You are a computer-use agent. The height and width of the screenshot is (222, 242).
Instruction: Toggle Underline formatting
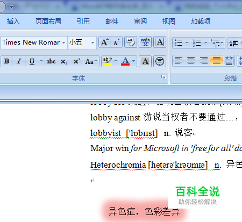(x=32, y=61)
